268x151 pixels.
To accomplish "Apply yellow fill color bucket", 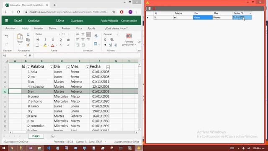I will click(45, 45).
